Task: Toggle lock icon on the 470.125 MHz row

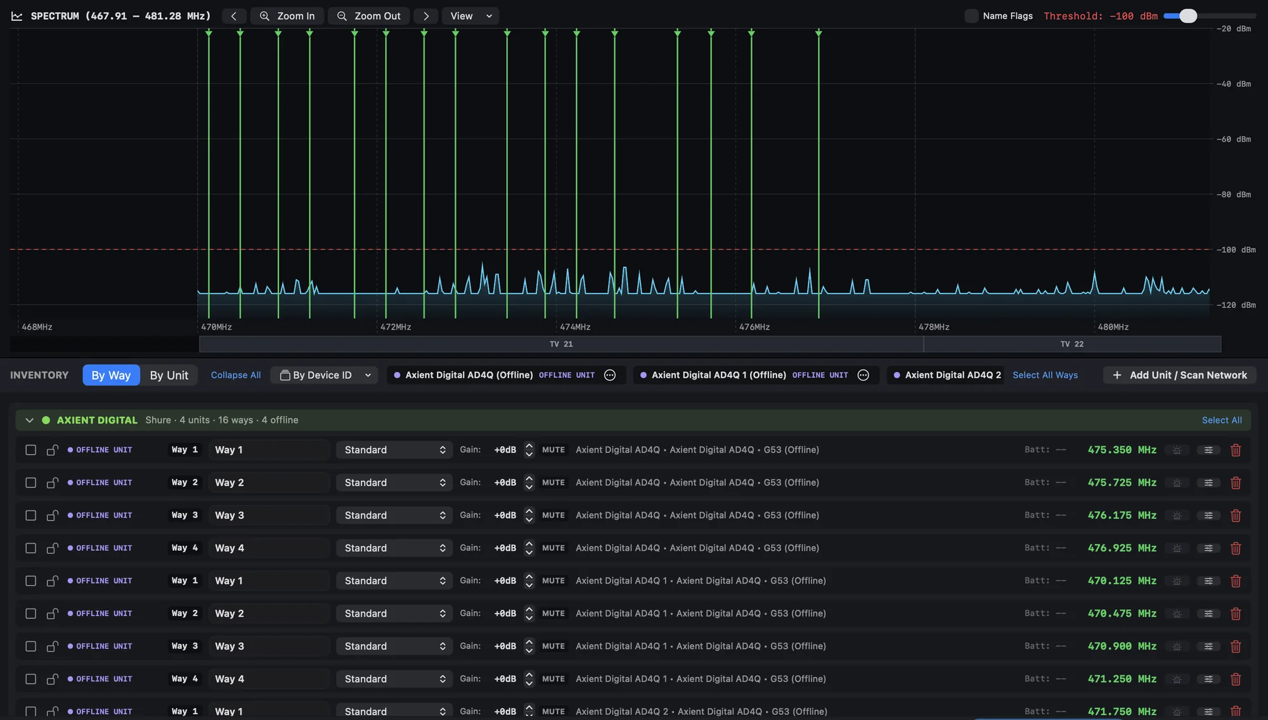Action: [x=53, y=581]
